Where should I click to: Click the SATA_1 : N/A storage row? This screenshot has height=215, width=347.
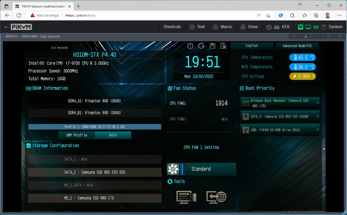(95, 159)
